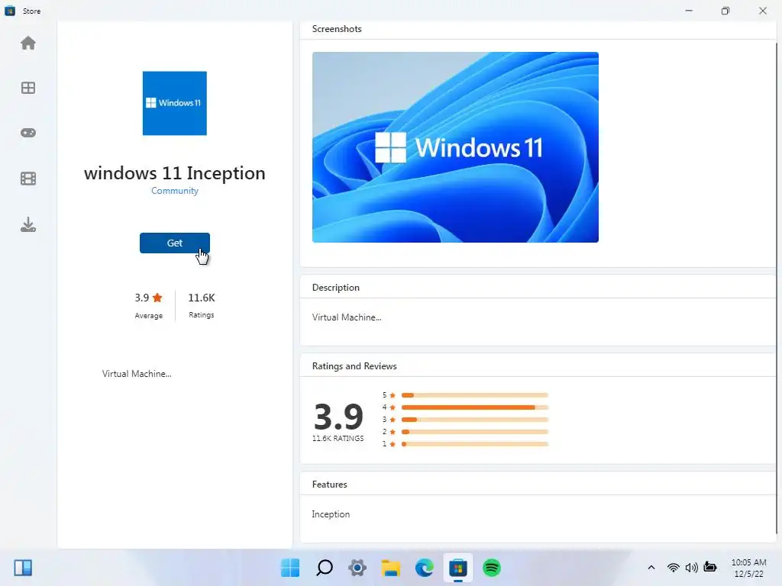Click the 4-star rating bar

(474, 407)
